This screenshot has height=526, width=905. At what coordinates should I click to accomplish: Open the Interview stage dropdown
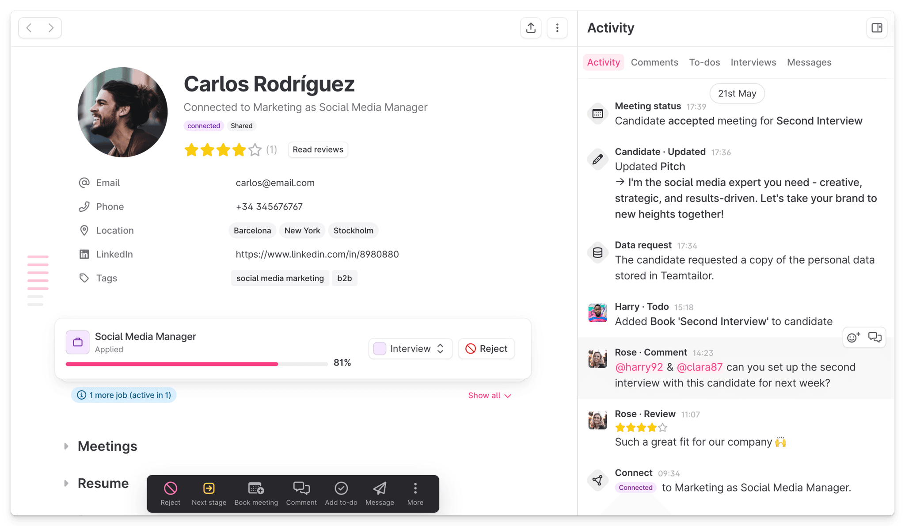pyautogui.click(x=410, y=349)
